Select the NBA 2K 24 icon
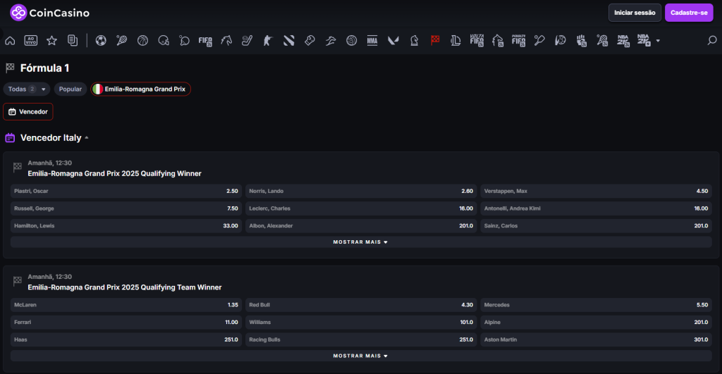Screen dimensions: 722x374 623,40
